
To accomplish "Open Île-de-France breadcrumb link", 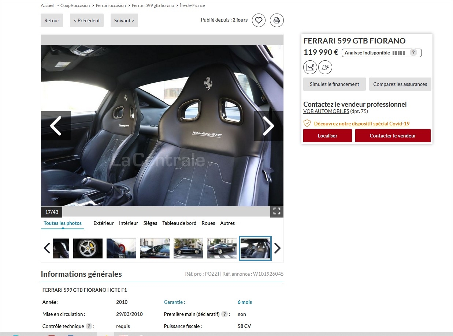I will (192, 5).
